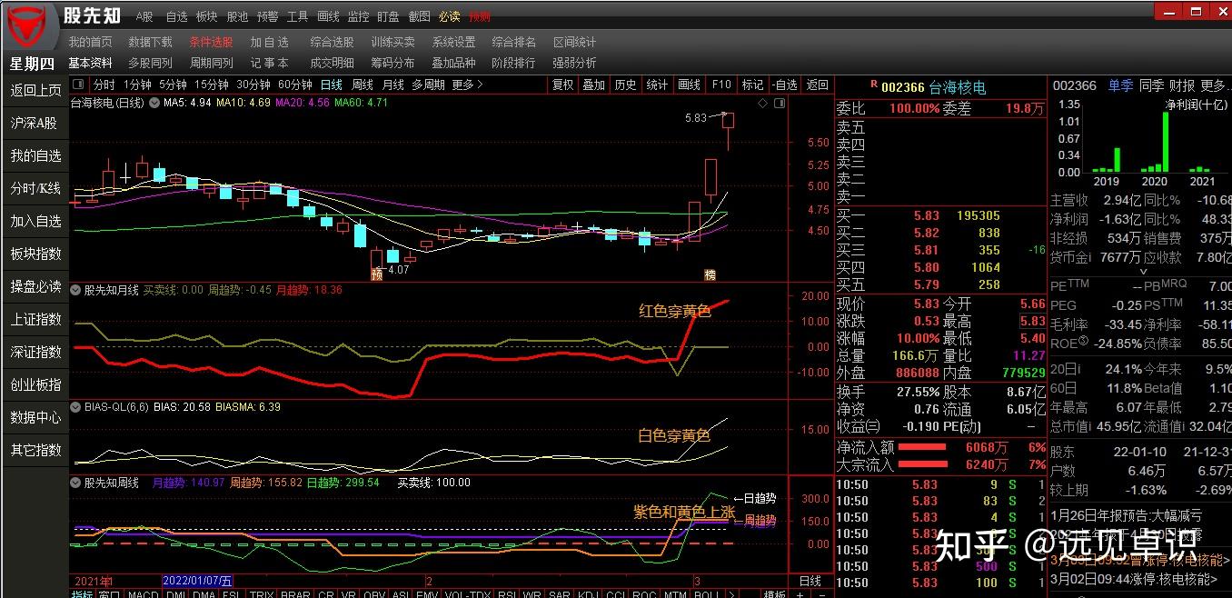Viewport: 1232px width, 598px height.
Task: Open 上证指数 in the sidebar
Action: [x=35, y=319]
